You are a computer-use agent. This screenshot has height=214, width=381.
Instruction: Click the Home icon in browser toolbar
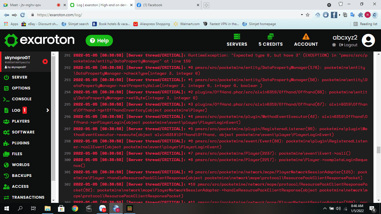[x=318, y=15]
